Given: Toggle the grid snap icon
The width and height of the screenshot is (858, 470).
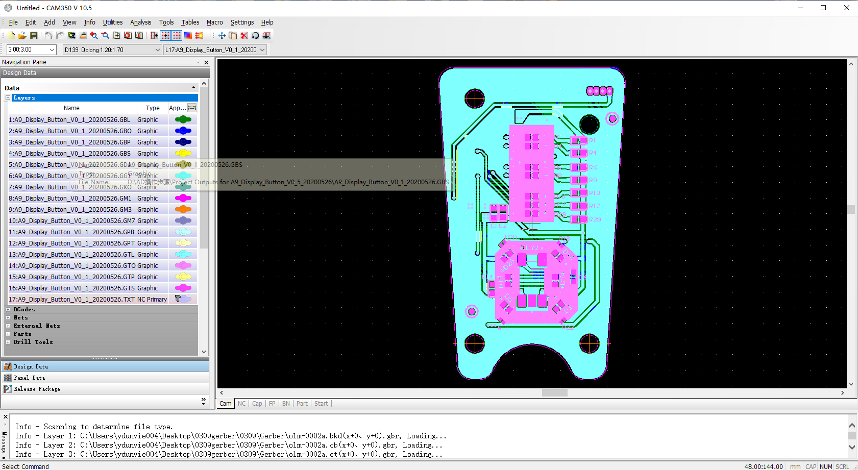Looking at the screenshot, I should click(165, 35).
